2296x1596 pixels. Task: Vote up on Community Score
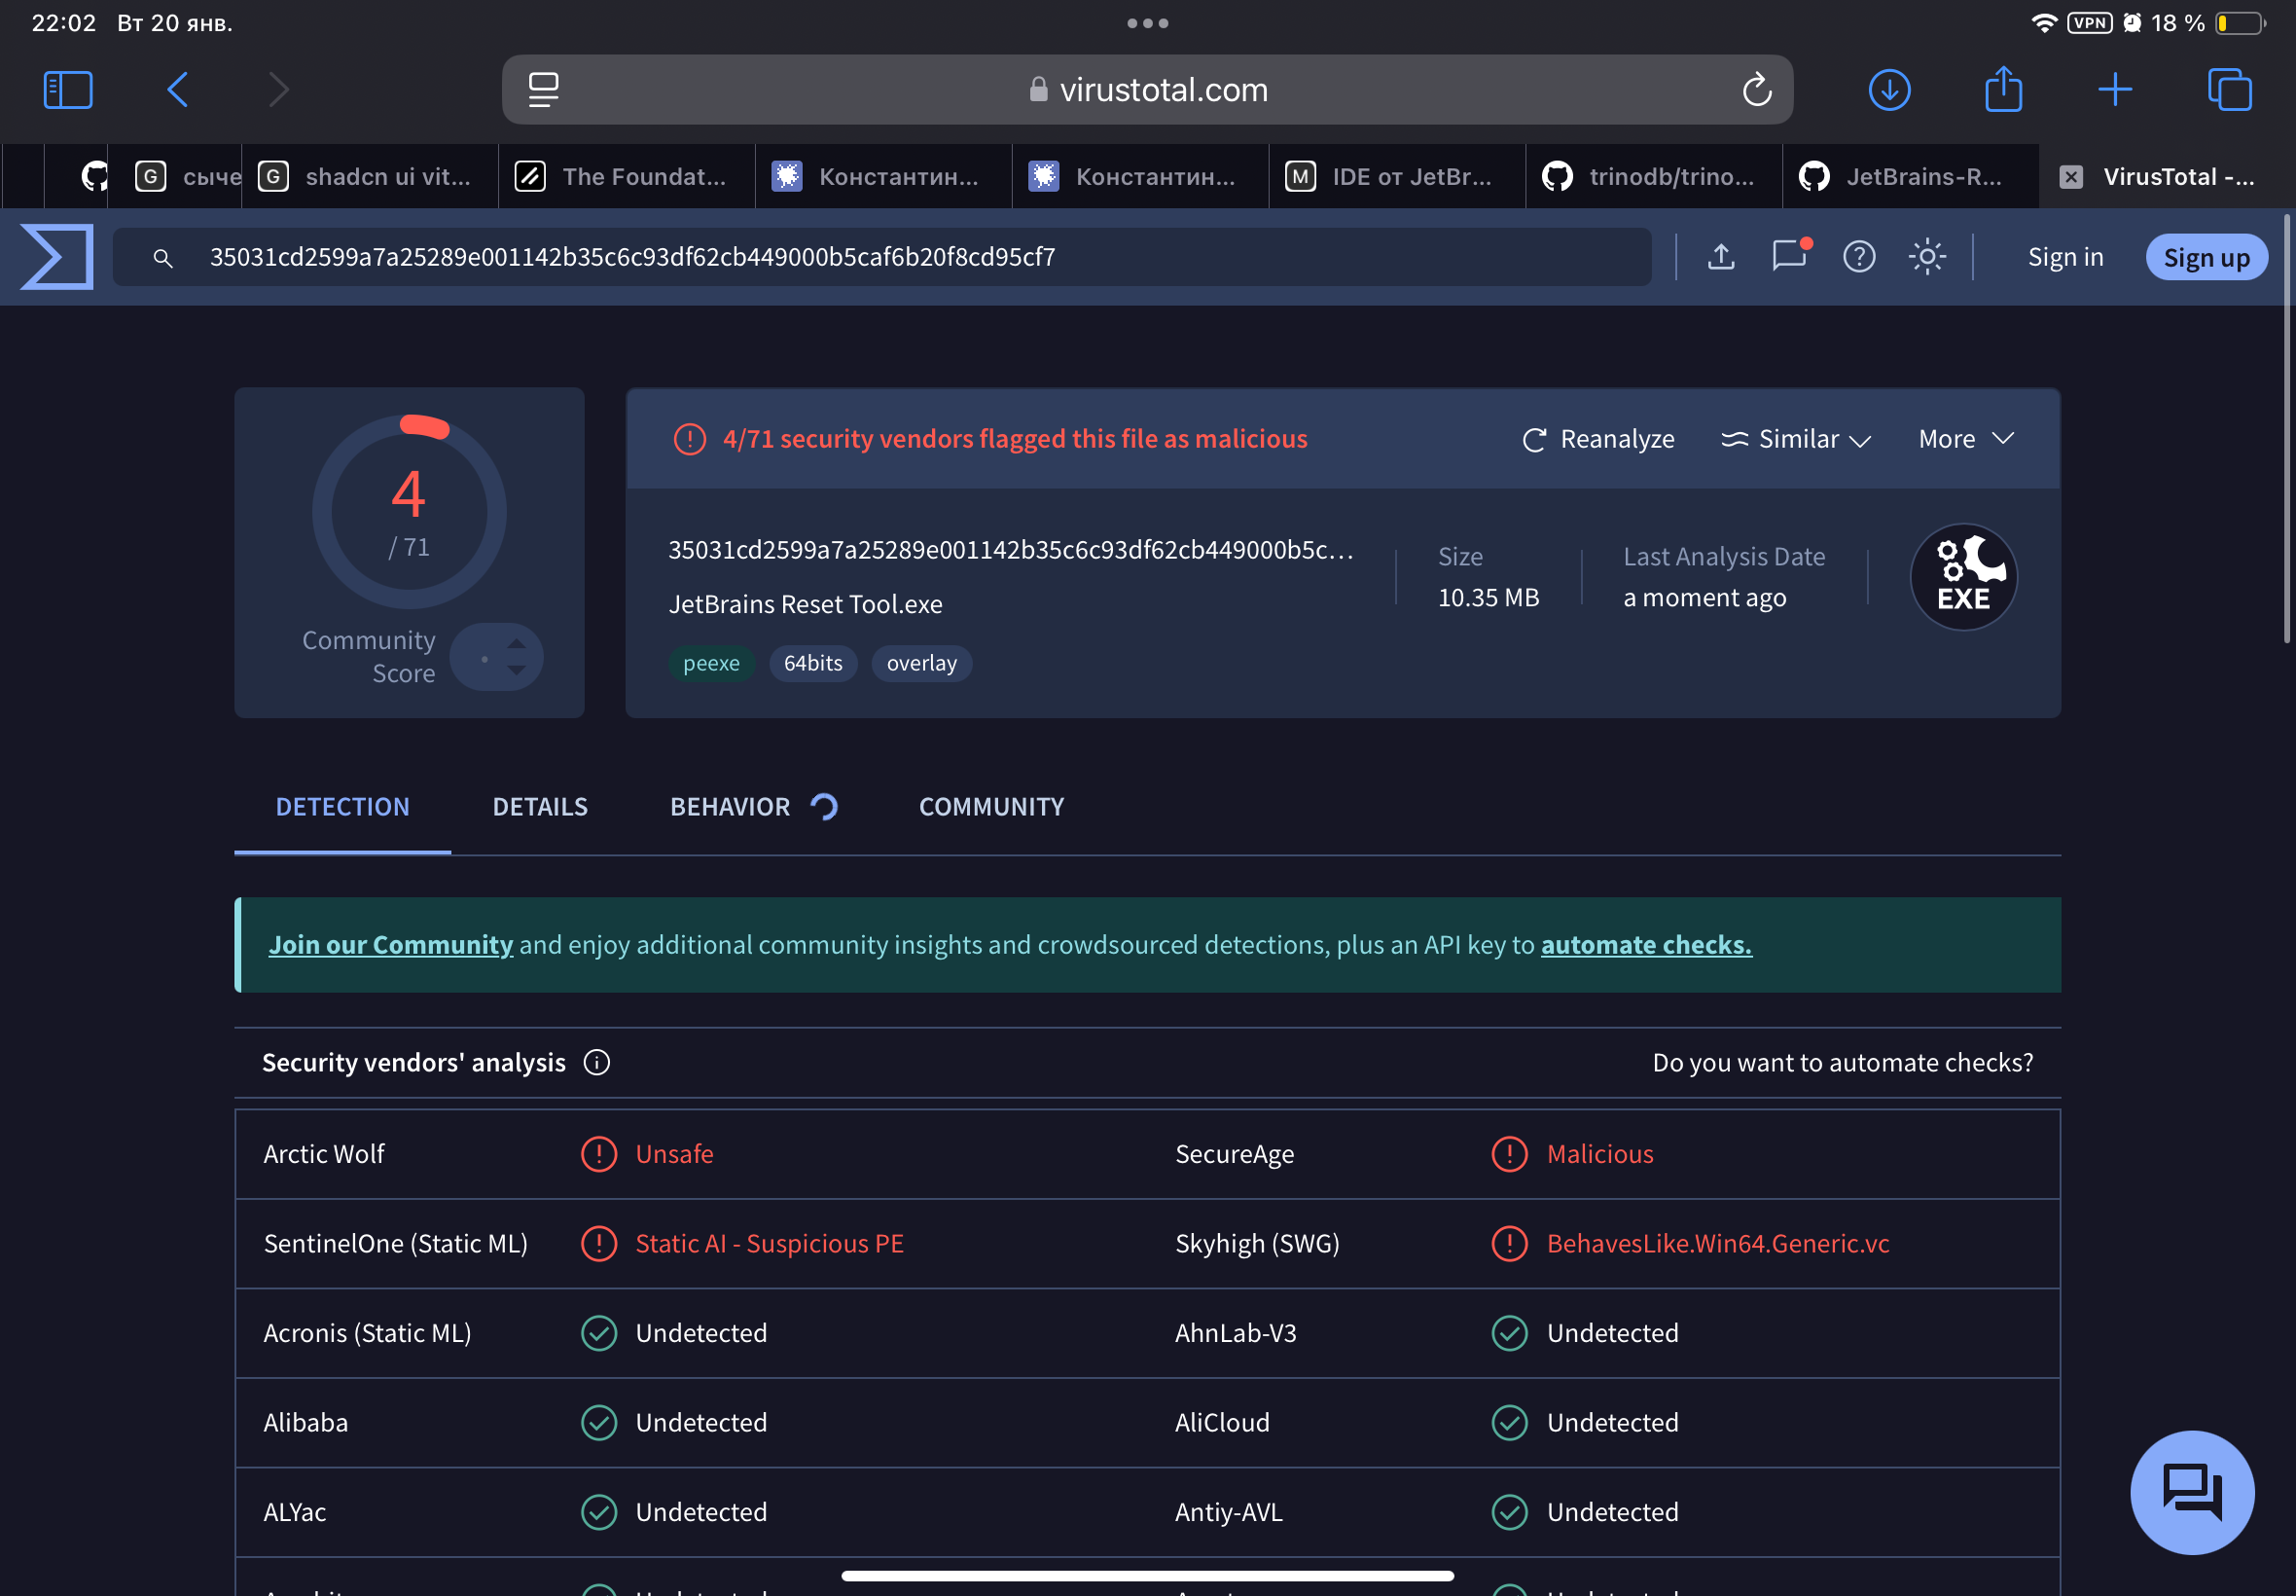click(x=517, y=643)
